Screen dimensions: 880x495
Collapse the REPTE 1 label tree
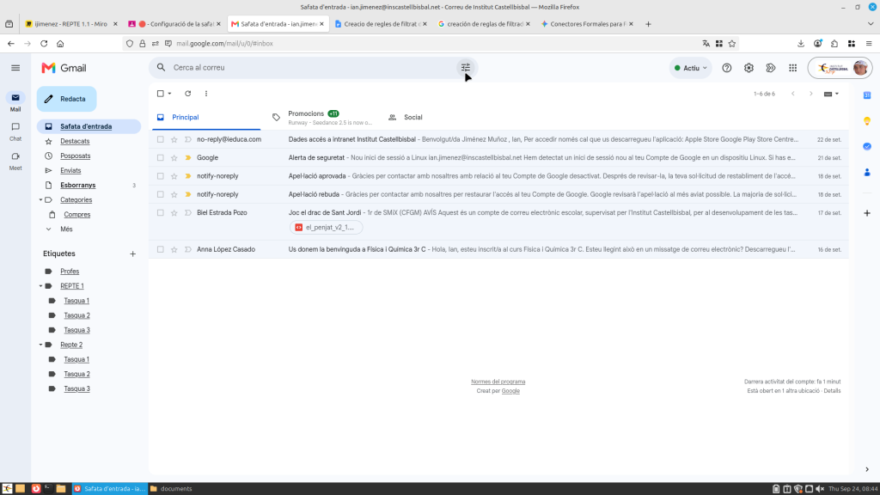click(x=40, y=286)
